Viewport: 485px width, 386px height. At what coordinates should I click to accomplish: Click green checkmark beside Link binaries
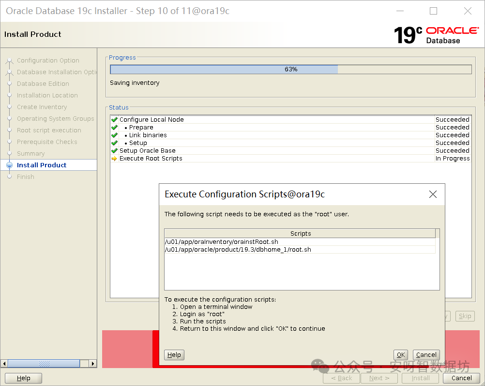coord(114,135)
